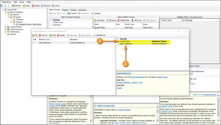The height and width of the screenshot is (125, 221).
Task: Click Delete in Export Behaviors dialog
Action: [x=61, y=35]
